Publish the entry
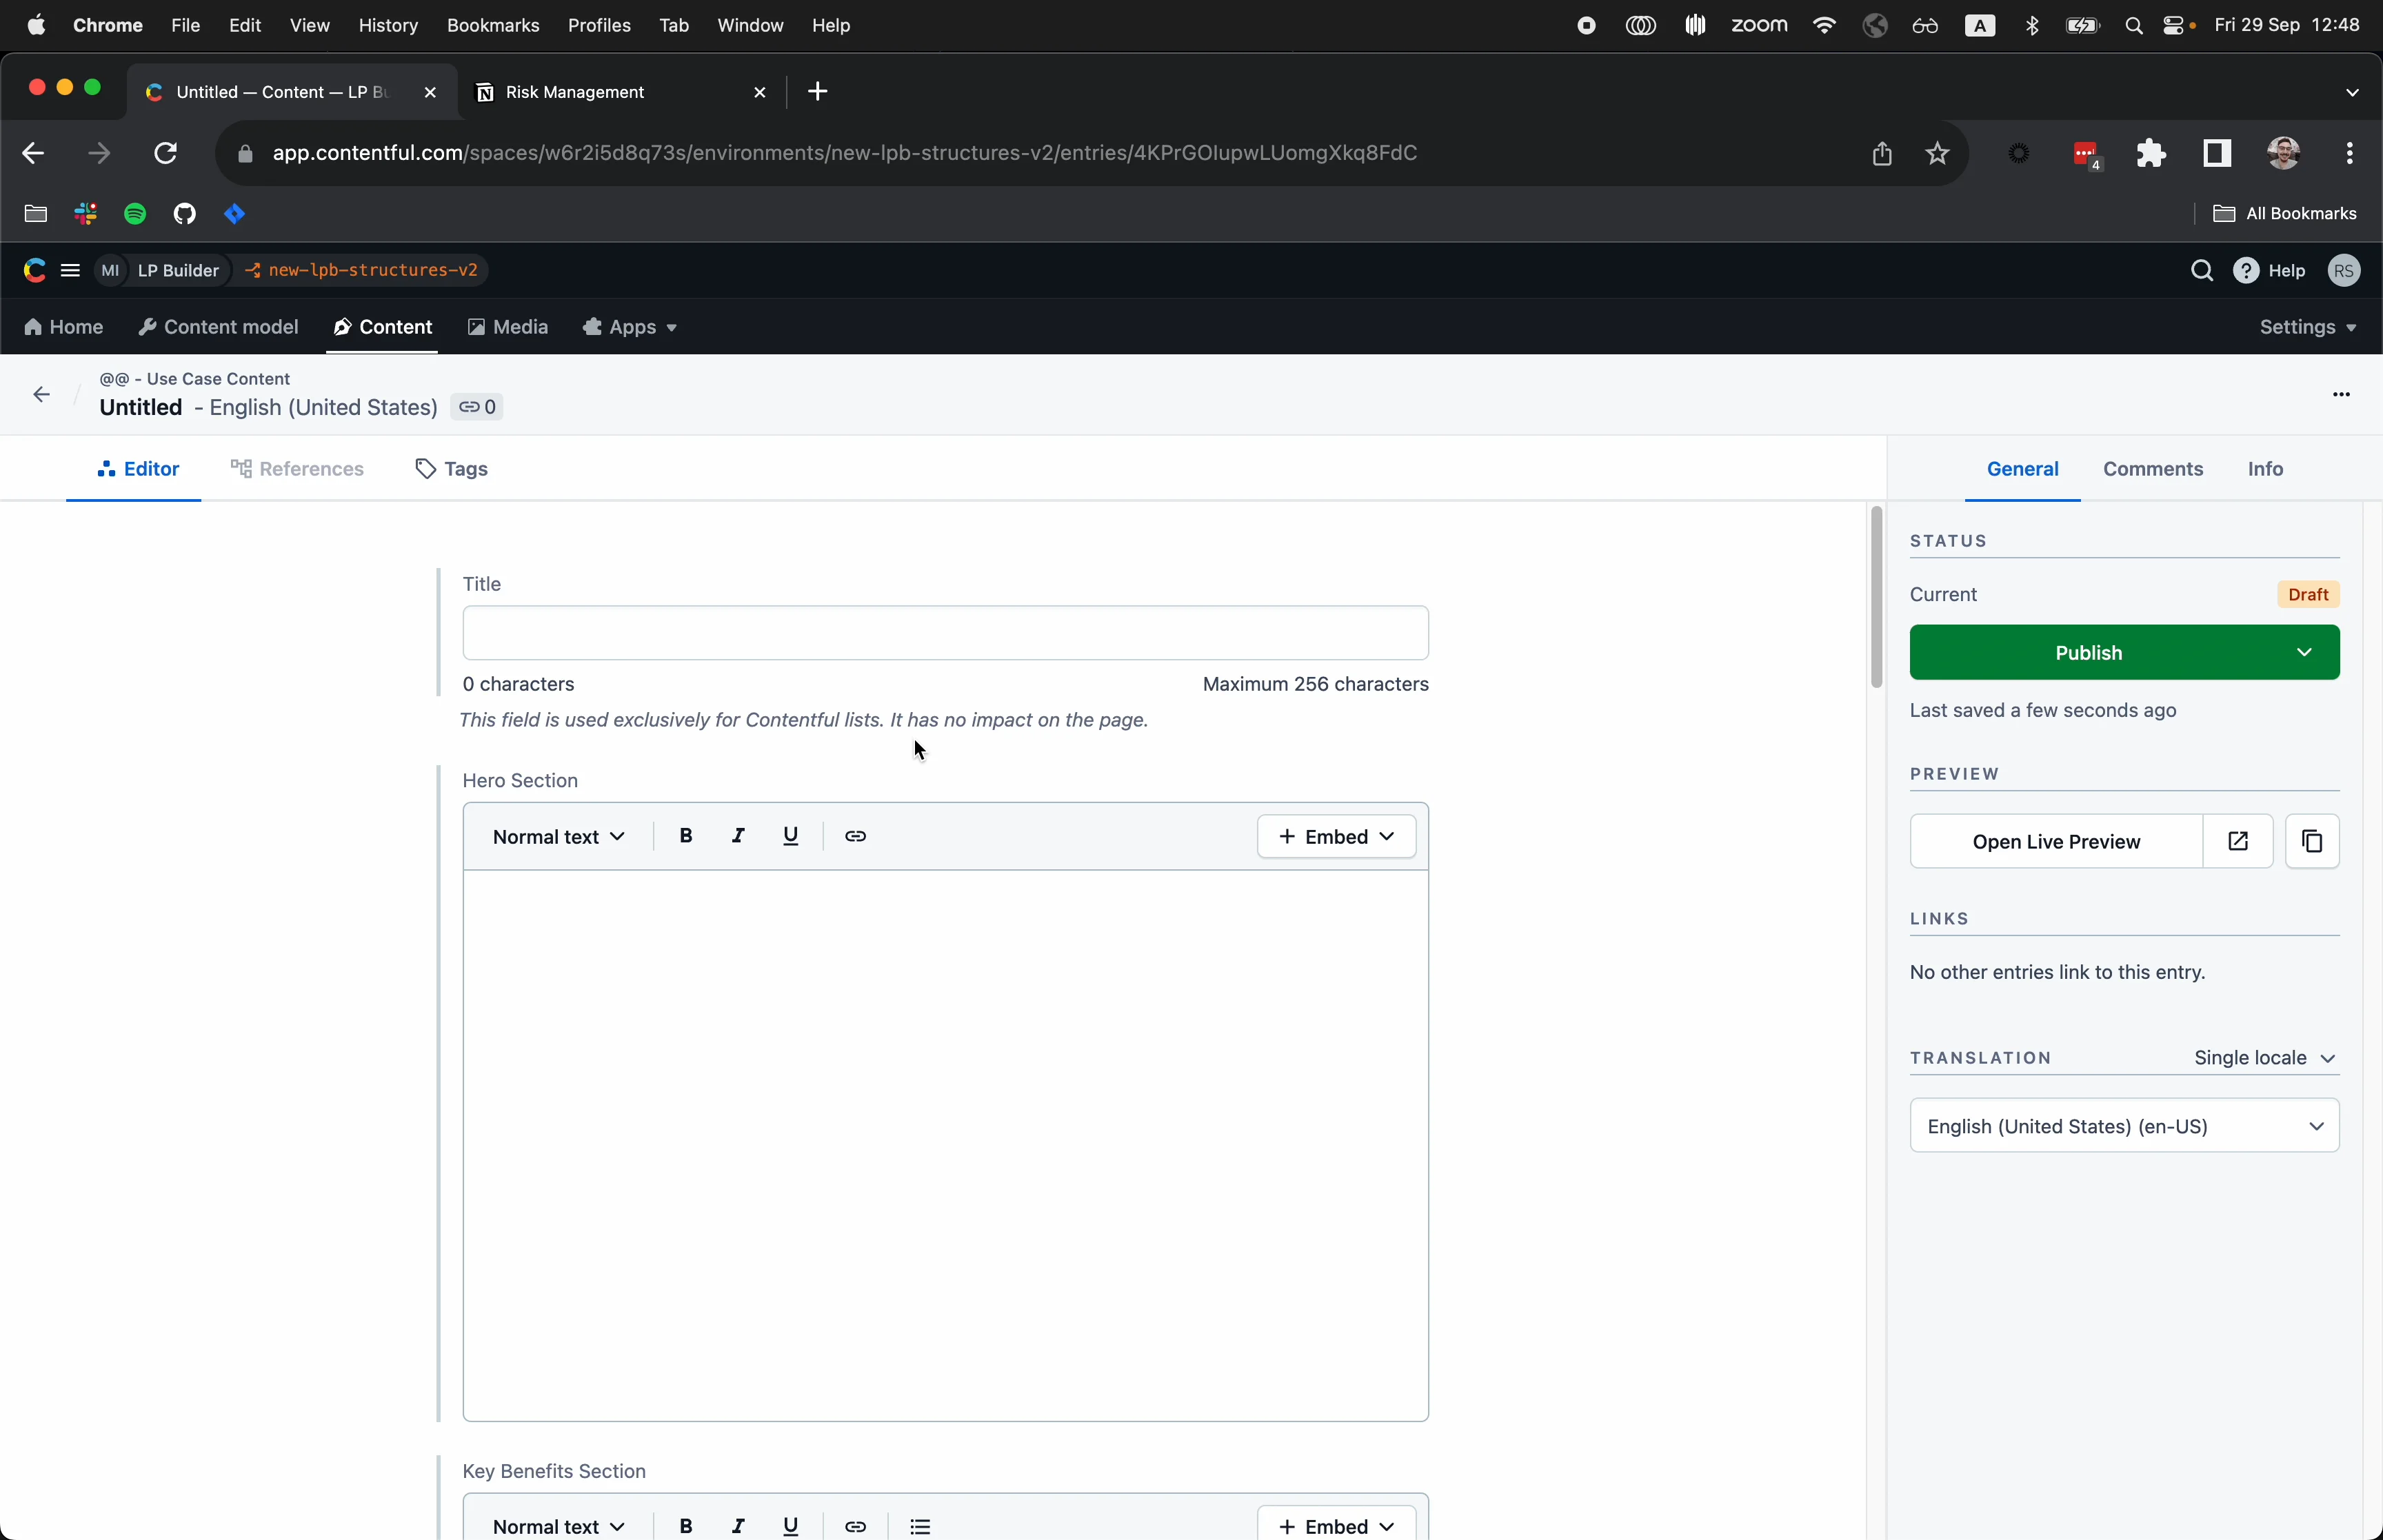The image size is (2383, 1540). [2088, 653]
